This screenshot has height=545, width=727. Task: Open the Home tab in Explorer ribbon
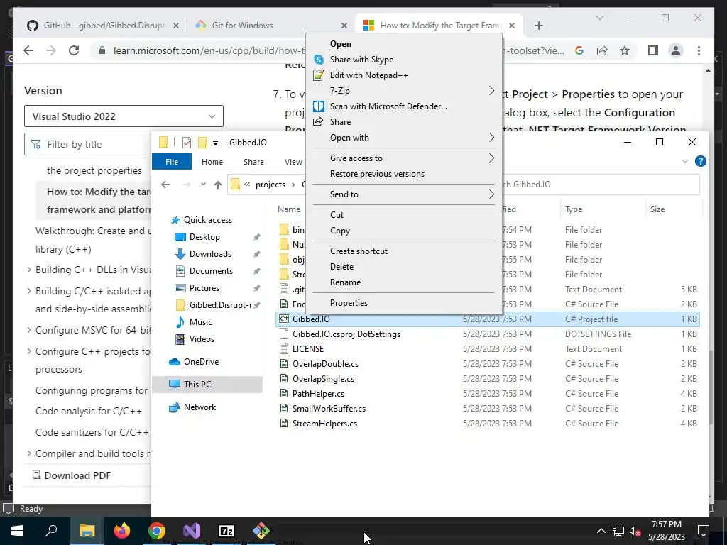pyautogui.click(x=212, y=162)
